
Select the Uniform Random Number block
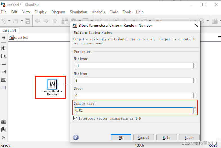click(52, 84)
